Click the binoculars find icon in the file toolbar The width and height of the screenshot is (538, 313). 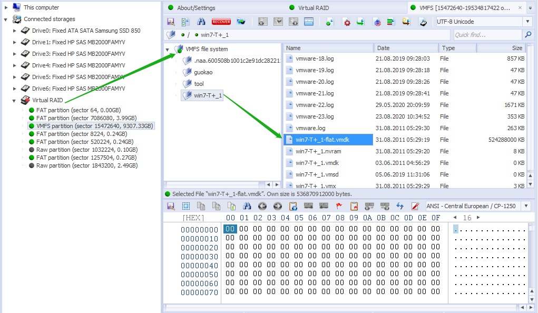201,22
